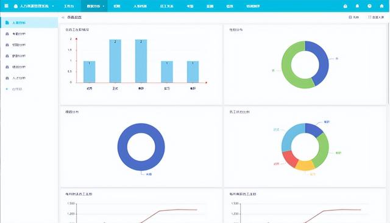Viewport: 390px width, 223px height.
Task: Open the hamburger menu icon in header
Action: (x=7, y=5)
